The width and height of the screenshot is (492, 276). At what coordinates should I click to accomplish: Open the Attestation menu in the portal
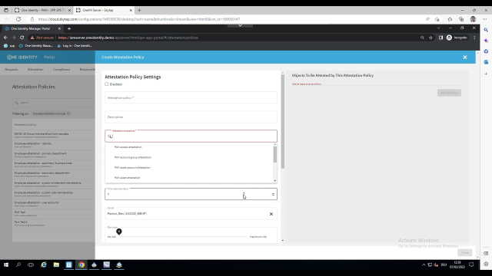pyautogui.click(x=35, y=70)
